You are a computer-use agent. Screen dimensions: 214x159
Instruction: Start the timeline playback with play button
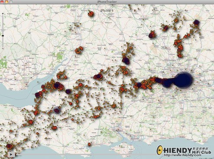(x=11, y=154)
